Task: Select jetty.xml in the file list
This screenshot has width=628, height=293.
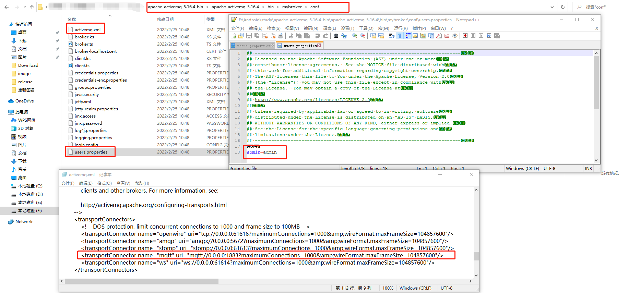Action: (x=83, y=102)
